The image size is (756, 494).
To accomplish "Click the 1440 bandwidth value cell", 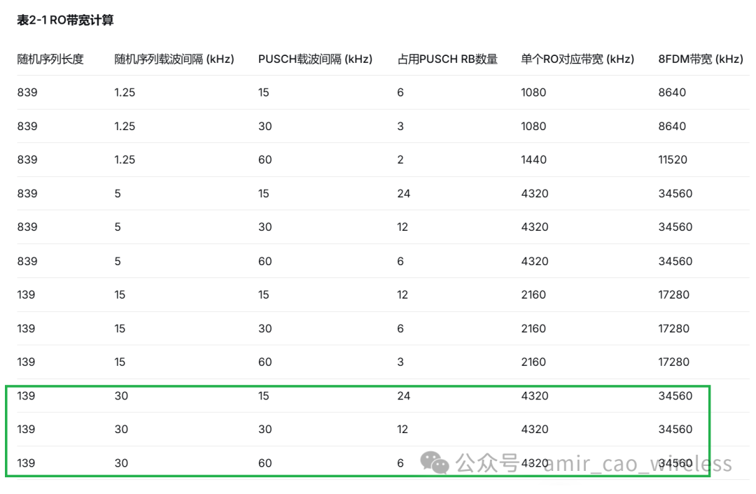I will click(x=533, y=160).
